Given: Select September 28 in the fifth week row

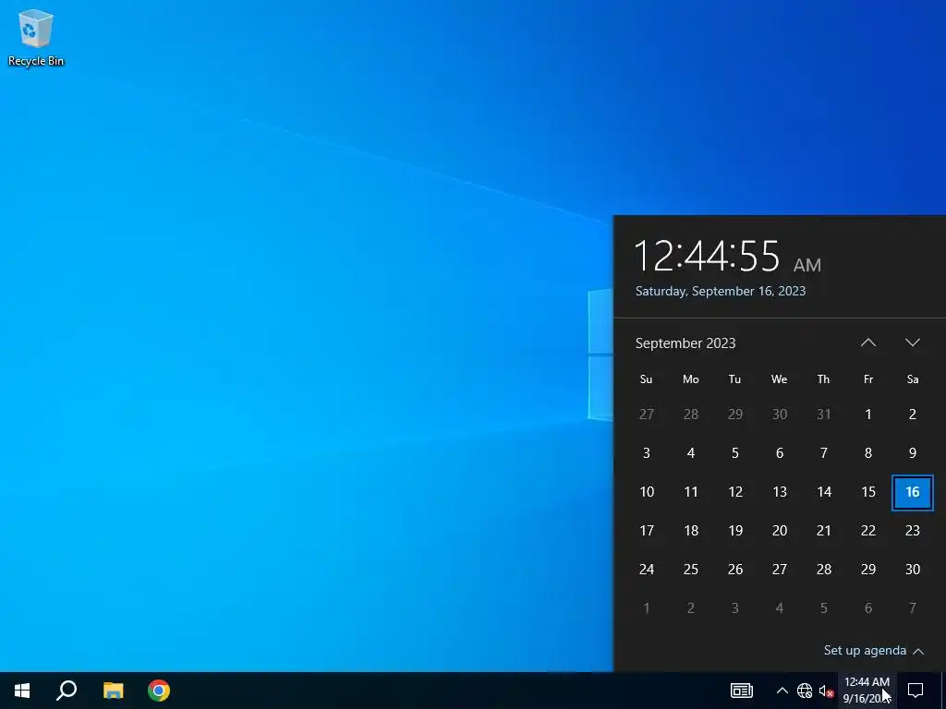Looking at the screenshot, I should click(x=823, y=569).
